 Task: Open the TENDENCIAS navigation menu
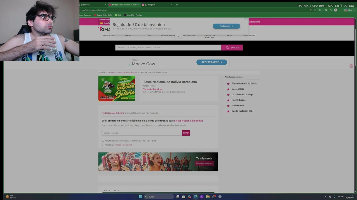click(108, 36)
